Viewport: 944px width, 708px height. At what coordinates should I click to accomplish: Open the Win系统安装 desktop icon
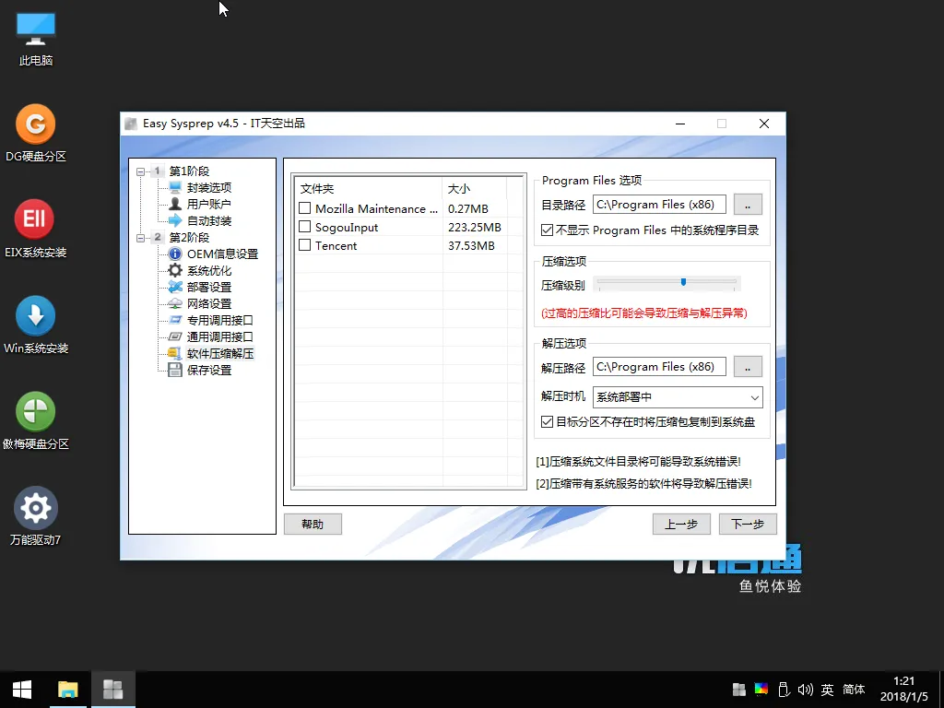(35, 316)
